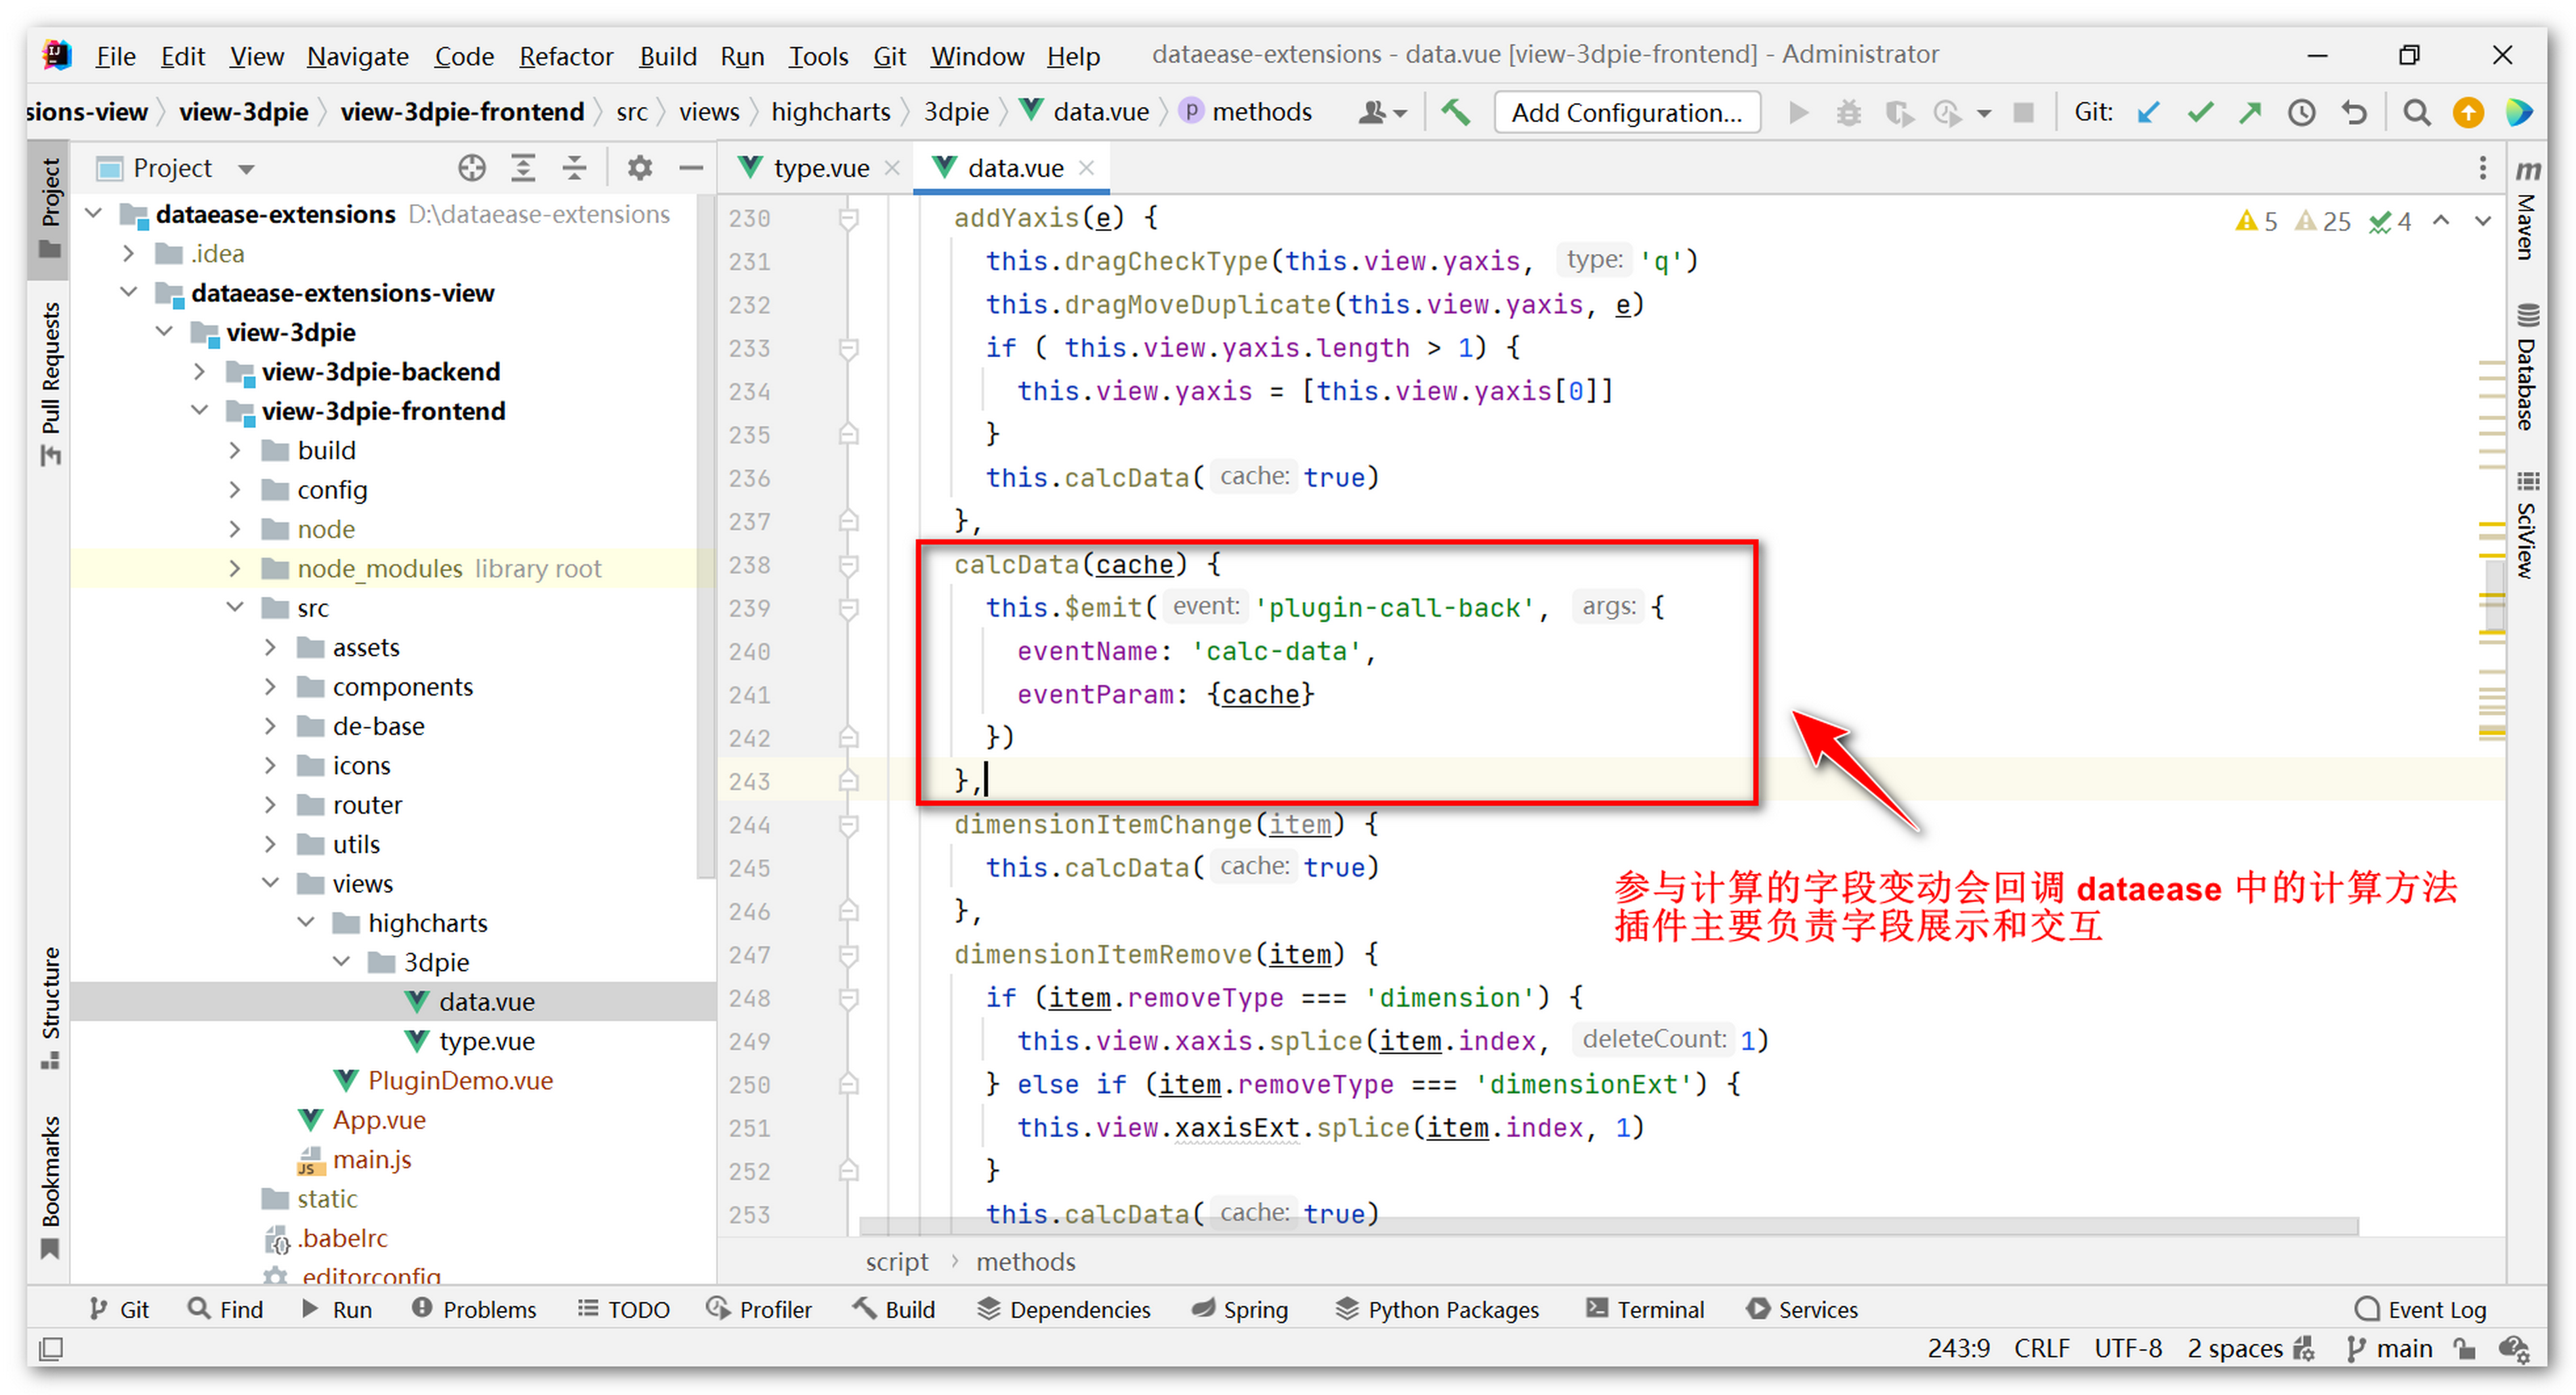Image resolution: width=2576 pixels, height=1395 pixels.
Task: Click the rollback undo arrow icon
Action: 2354,112
